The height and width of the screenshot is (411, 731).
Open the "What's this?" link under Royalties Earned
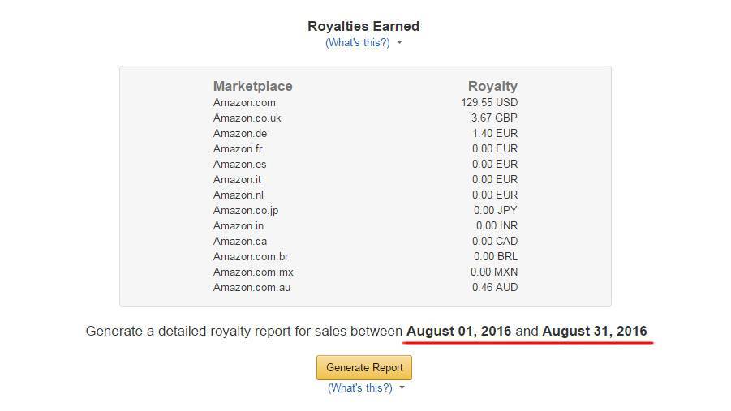pyautogui.click(x=357, y=42)
